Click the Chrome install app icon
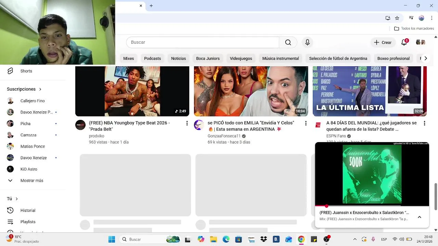Viewport: 438px width, 246px height. coord(388,18)
